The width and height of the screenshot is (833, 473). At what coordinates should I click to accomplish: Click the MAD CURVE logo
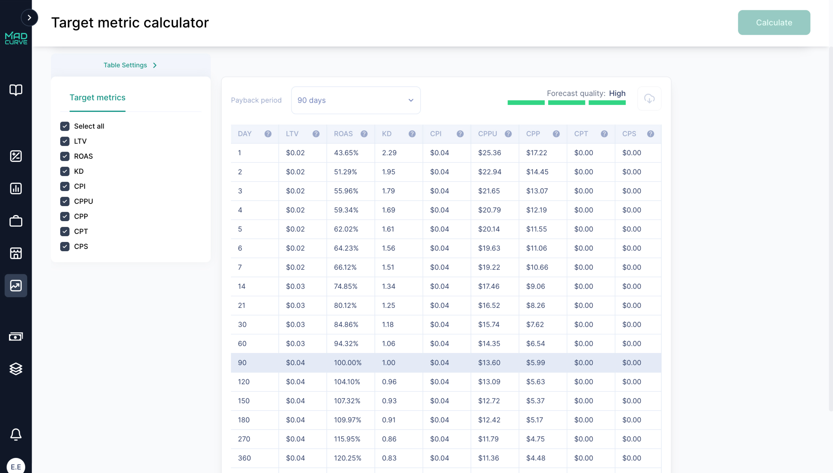[x=16, y=38]
